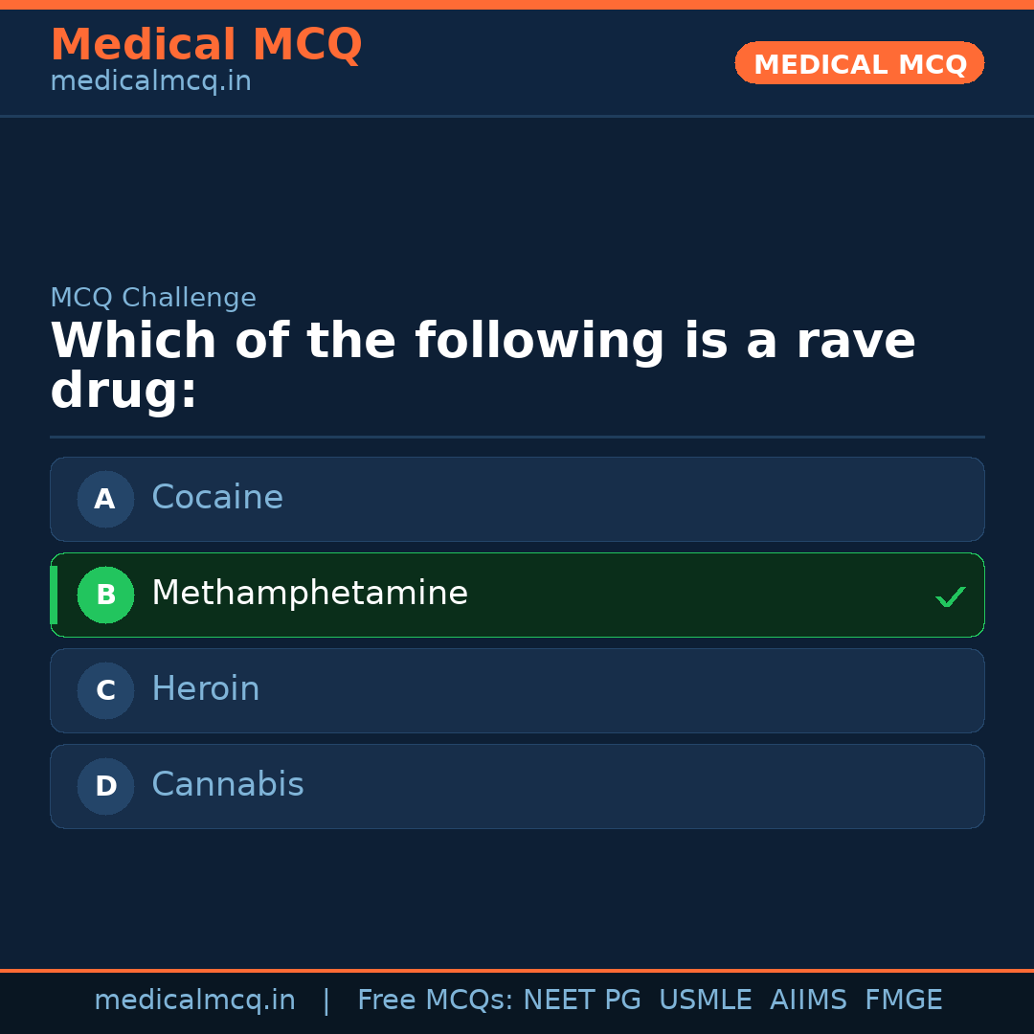Click NEET PG in the footer
This screenshot has height=1034, width=1034.
click(582, 1000)
